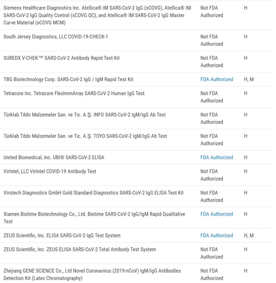Click Not FDA Authorized status for Tetracore

[211, 97]
